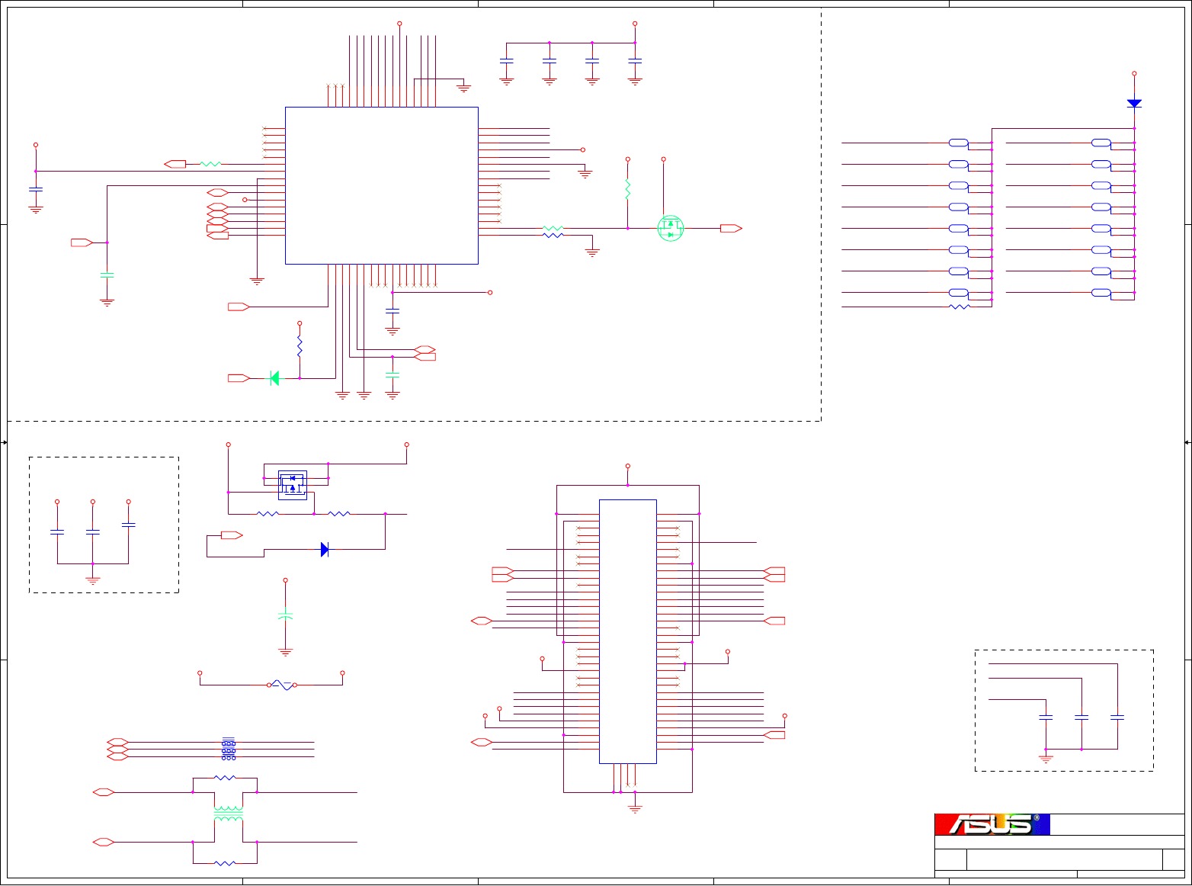Select the green transformer coil symbol
1192x886 pixels.
[x=228, y=814]
